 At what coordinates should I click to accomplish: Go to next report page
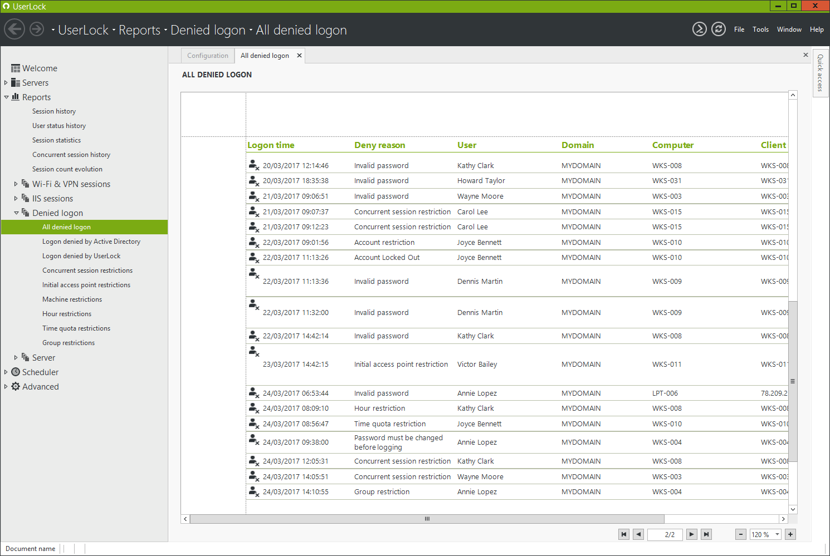tap(691, 534)
